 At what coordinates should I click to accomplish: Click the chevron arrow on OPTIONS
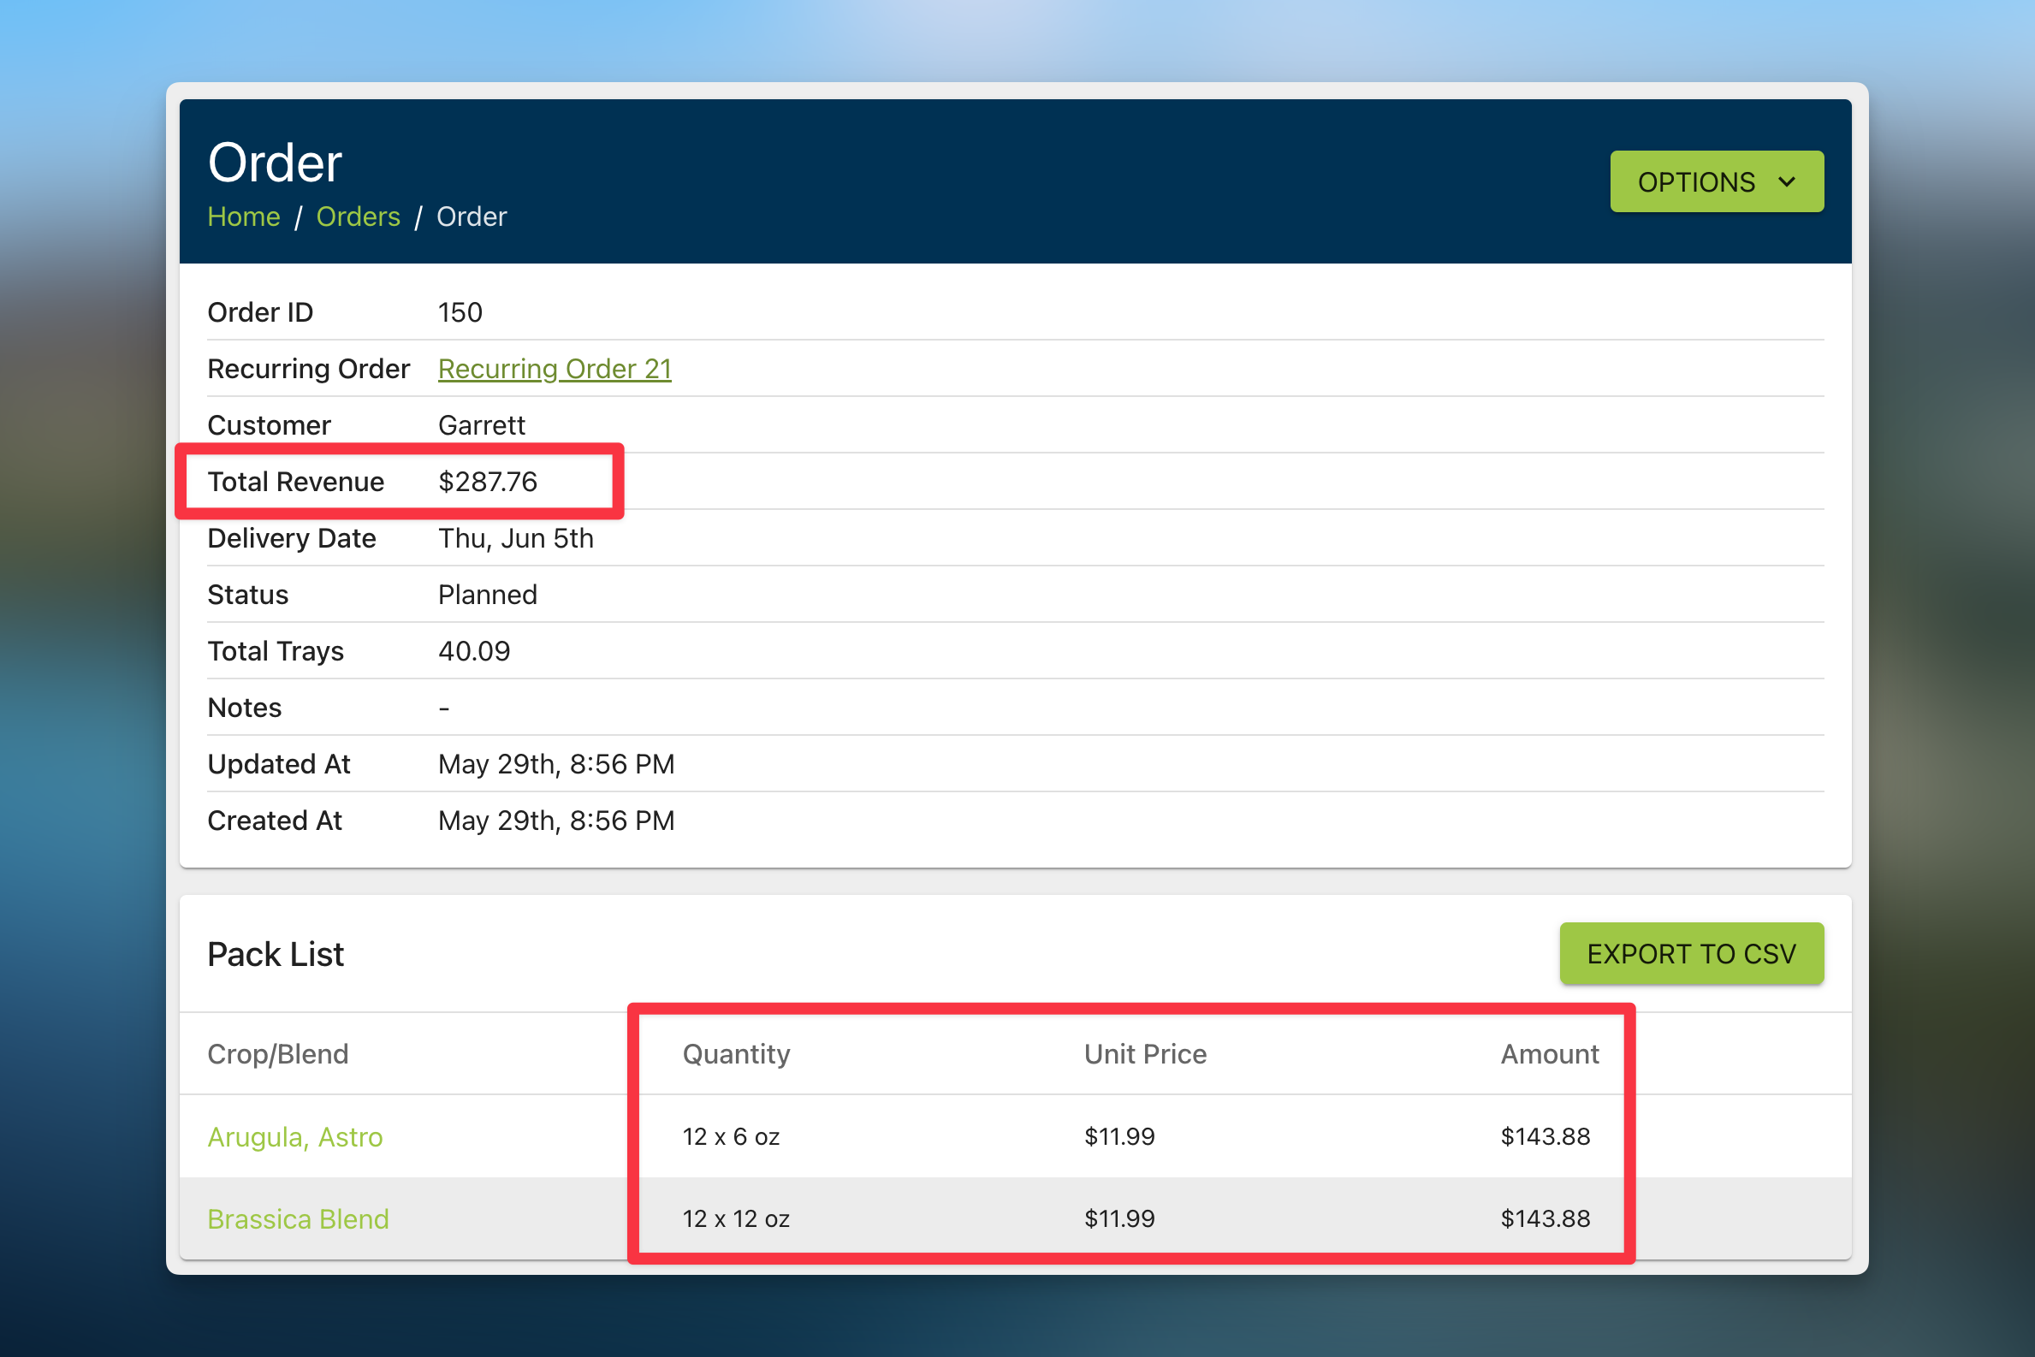click(1787, 182)
